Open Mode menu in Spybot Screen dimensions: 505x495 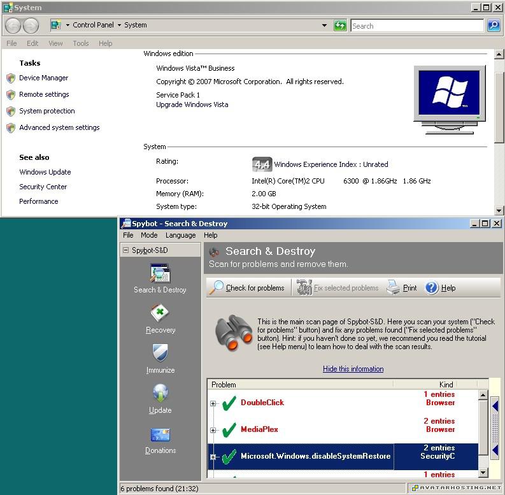coord(149,235)
